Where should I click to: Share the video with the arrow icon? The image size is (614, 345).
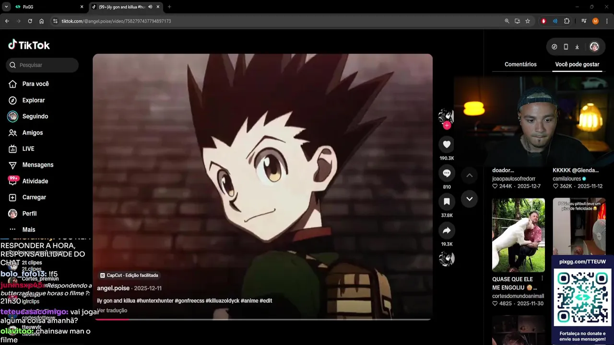tap(447, 230)
